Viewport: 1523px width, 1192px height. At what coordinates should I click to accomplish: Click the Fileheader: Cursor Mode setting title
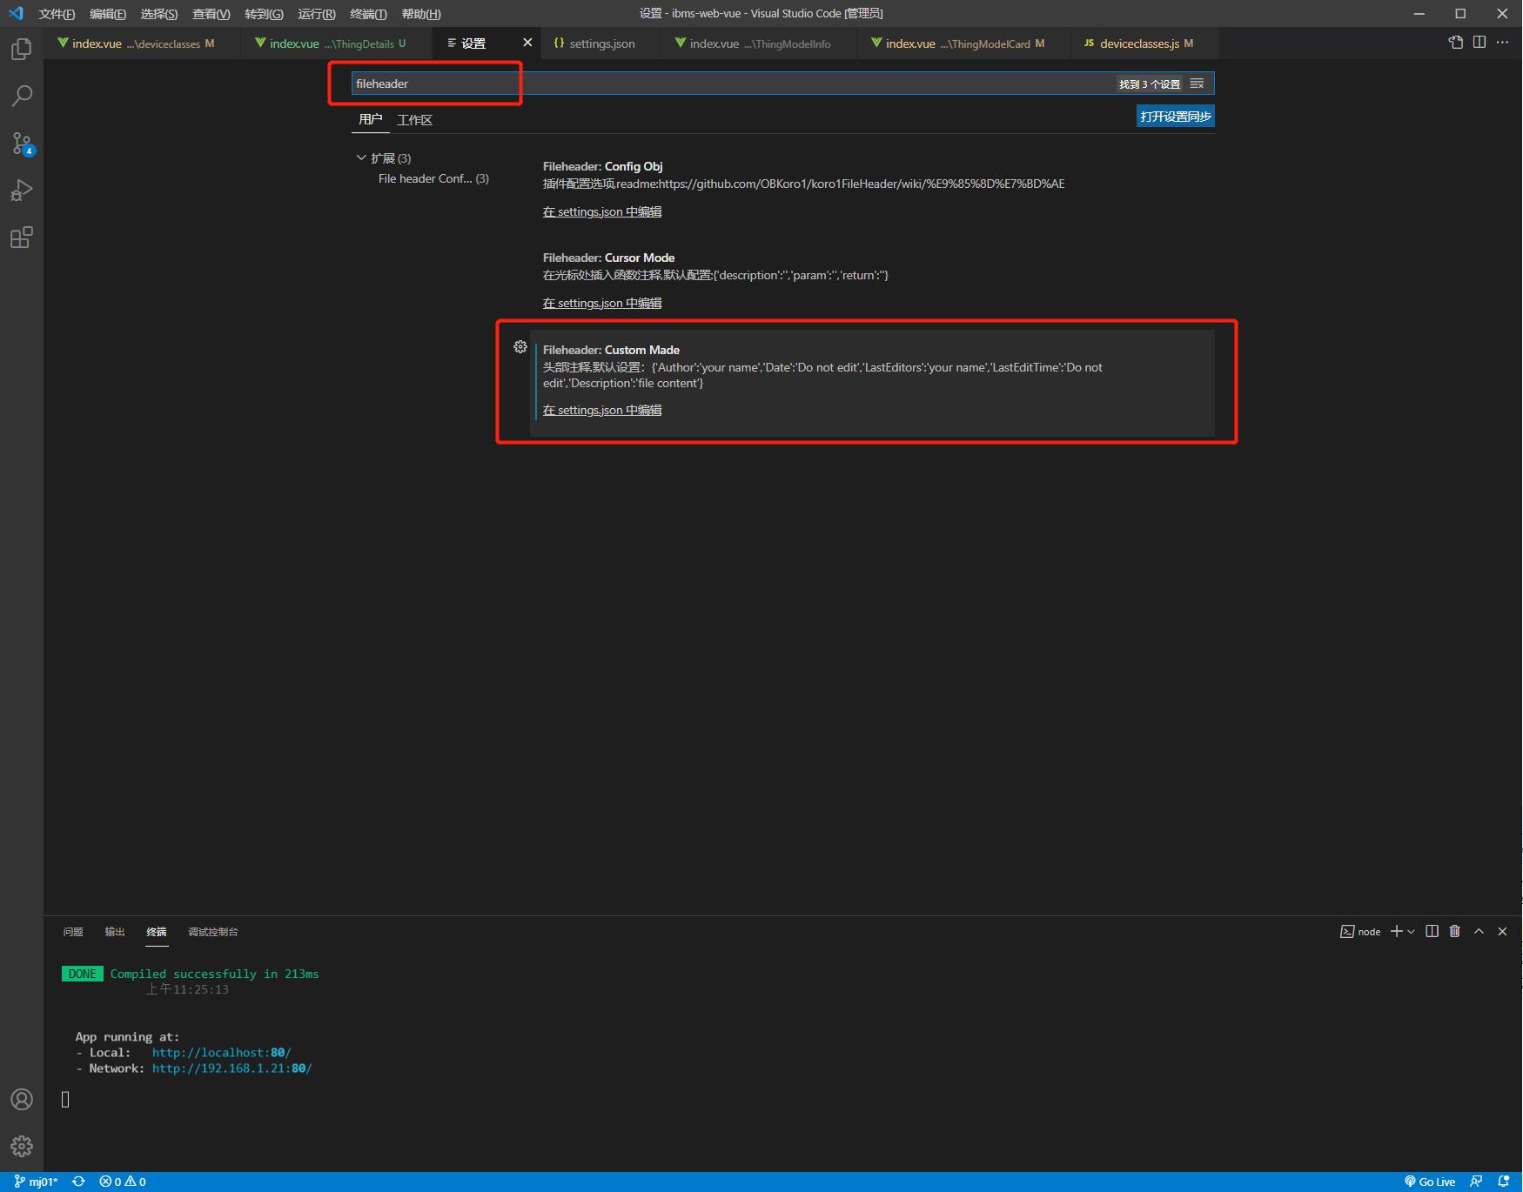(609, 258)
